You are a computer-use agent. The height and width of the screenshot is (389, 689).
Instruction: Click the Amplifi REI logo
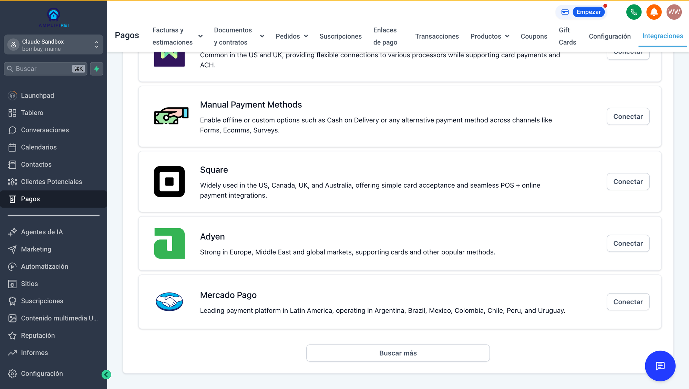tap(53, 18)
